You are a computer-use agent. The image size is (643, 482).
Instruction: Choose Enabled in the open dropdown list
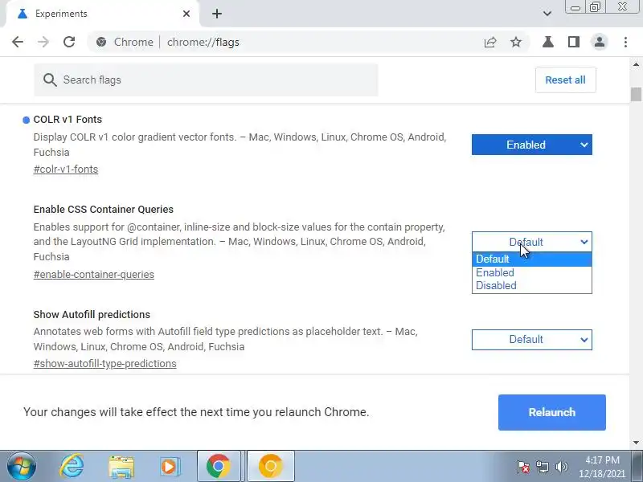point(532,272)
